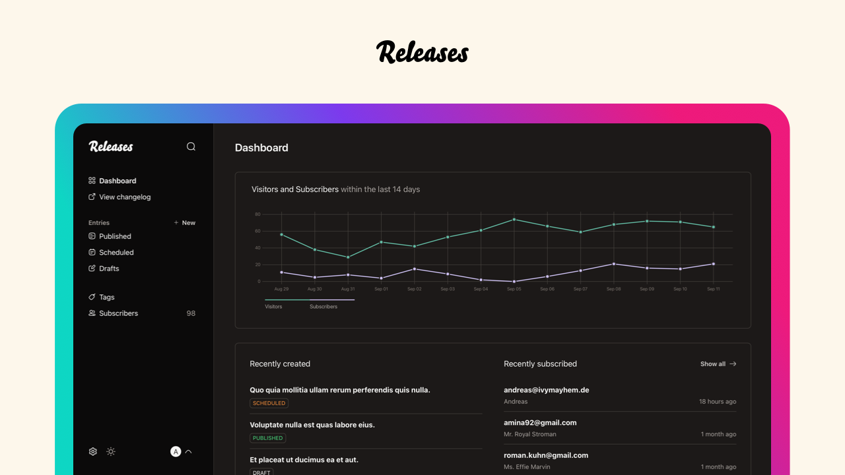Toggle the Visitors series in the chart legend
The image size is (845, 475).
pyautogui.click(x=273, y=306)
